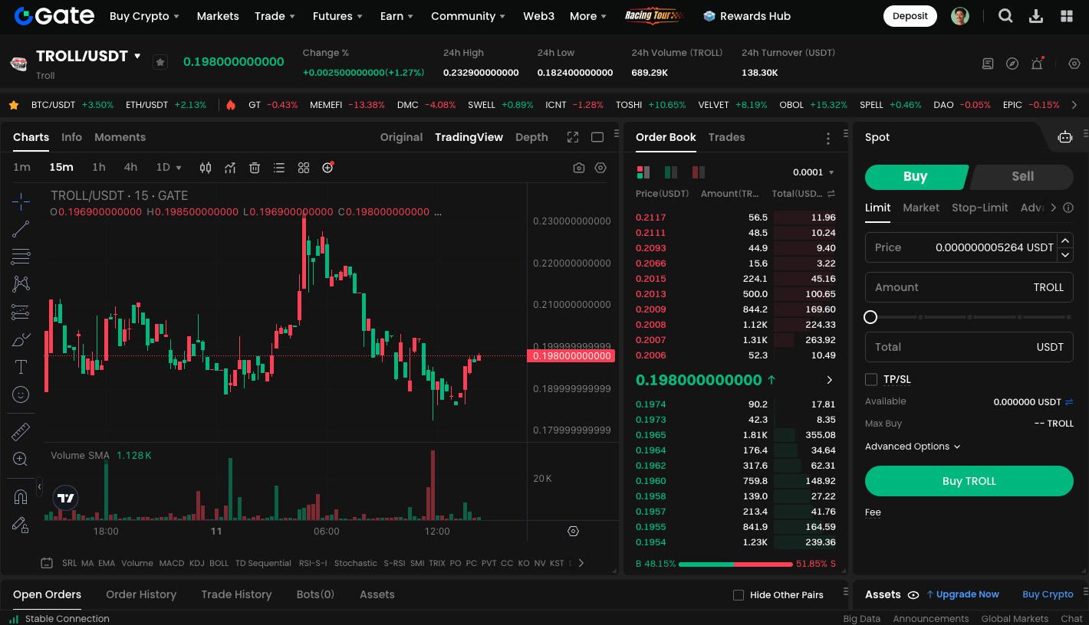Toggle the magnet snap mode tool
Screen dimensions: 1089x625
click(21, 497)
